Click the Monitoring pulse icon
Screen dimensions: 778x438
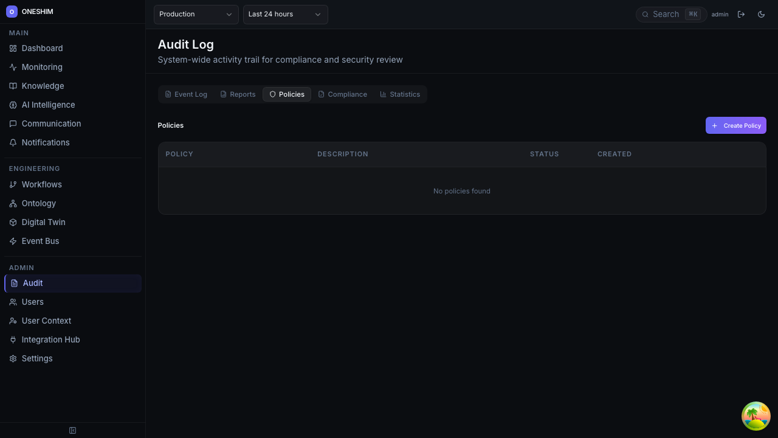pos(13,68)
